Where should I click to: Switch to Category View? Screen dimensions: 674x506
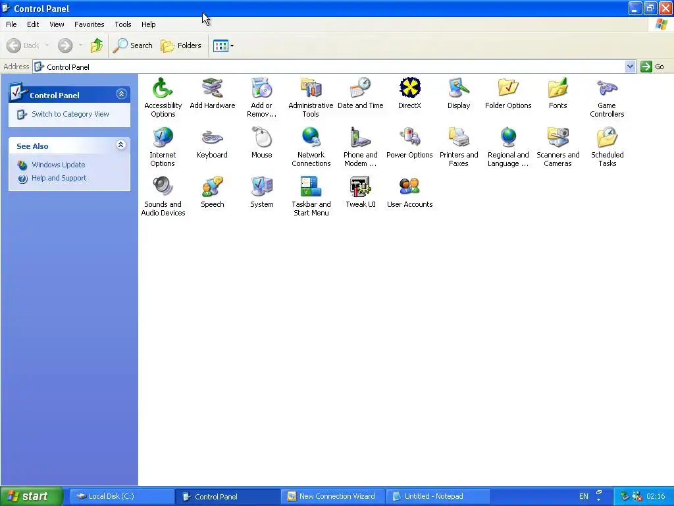[x=70, y=114]
